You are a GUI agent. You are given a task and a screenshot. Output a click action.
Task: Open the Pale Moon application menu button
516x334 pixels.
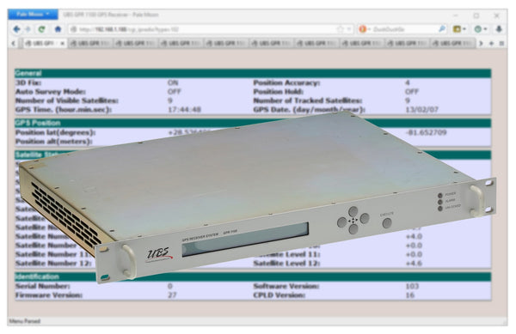33,15
